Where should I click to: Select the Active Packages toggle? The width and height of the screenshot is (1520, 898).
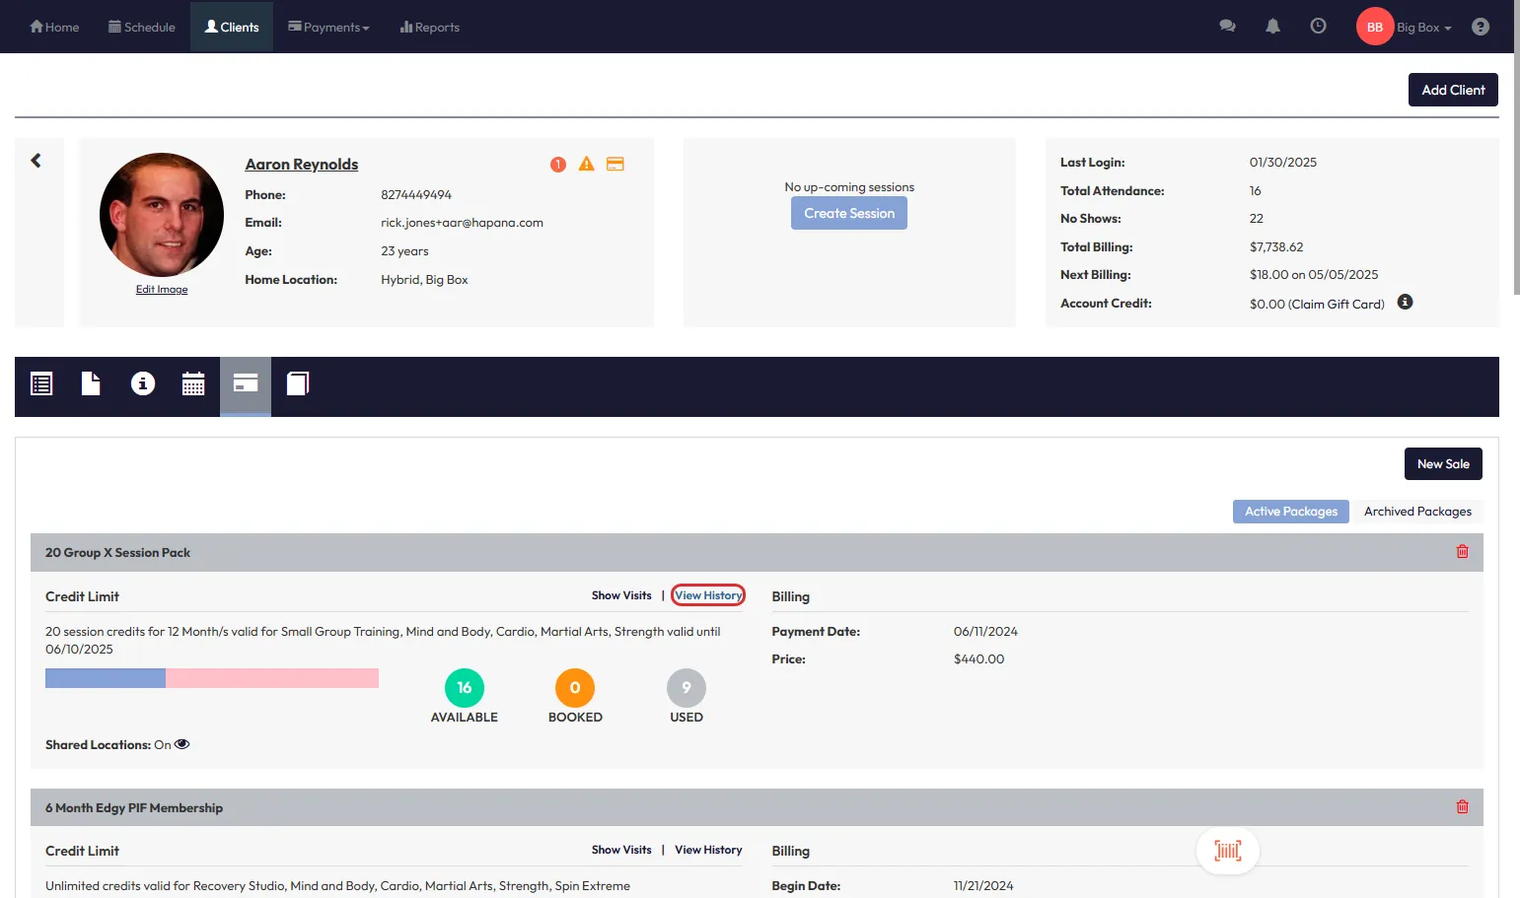coord(1290,512)
